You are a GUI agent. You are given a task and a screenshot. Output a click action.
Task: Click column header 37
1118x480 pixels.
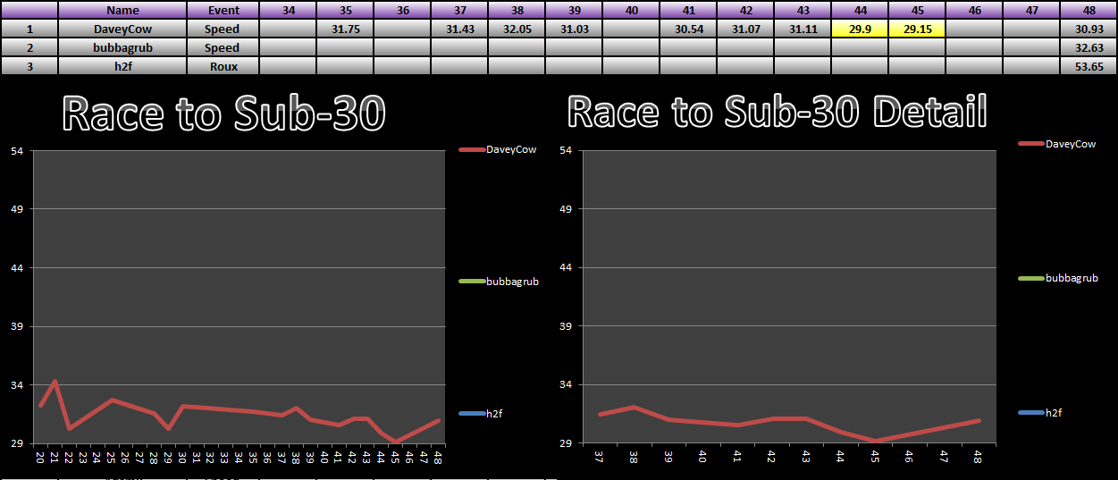point(460,10)
